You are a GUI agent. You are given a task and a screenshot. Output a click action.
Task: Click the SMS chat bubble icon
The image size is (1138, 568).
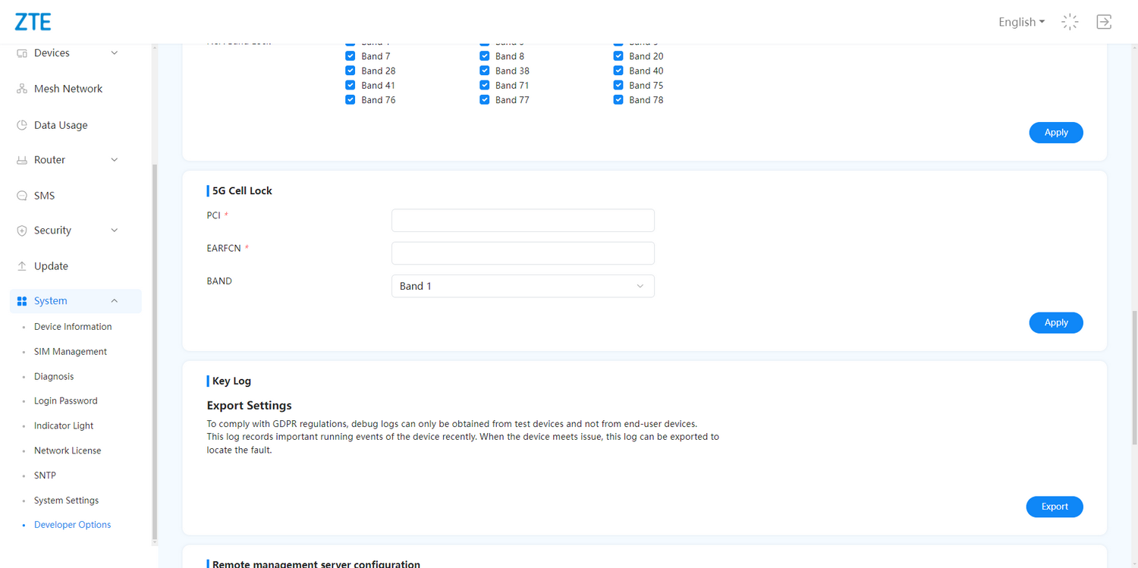22,196
